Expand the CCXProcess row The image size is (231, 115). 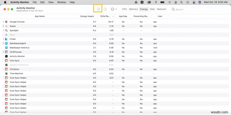pyautogui.click(x=3, y=52)
